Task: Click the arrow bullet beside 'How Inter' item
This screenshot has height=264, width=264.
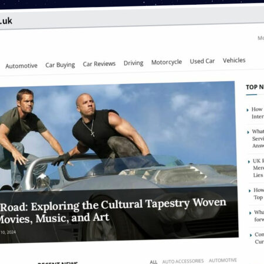Action: coord(248,110)
